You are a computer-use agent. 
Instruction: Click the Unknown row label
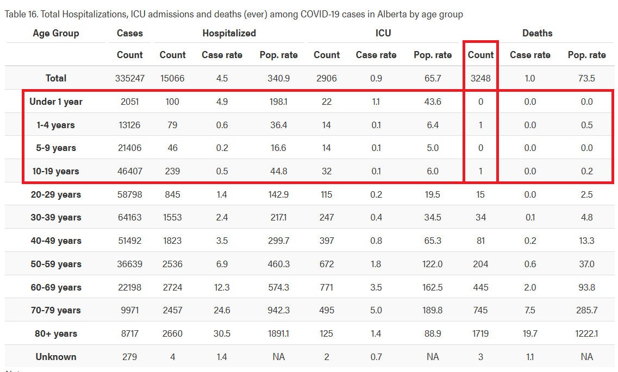point(56,357)
